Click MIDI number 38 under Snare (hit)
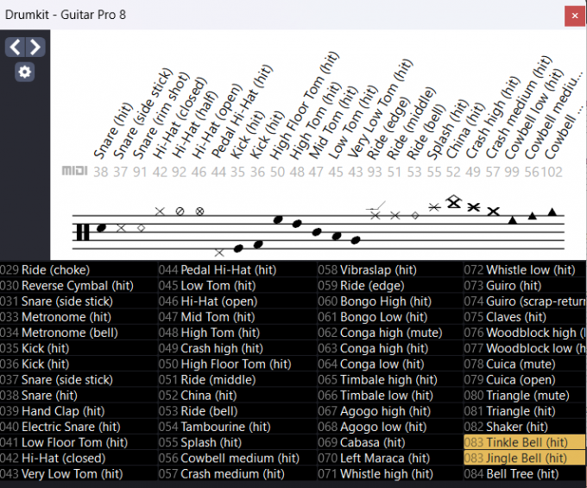 pos(101,172)
